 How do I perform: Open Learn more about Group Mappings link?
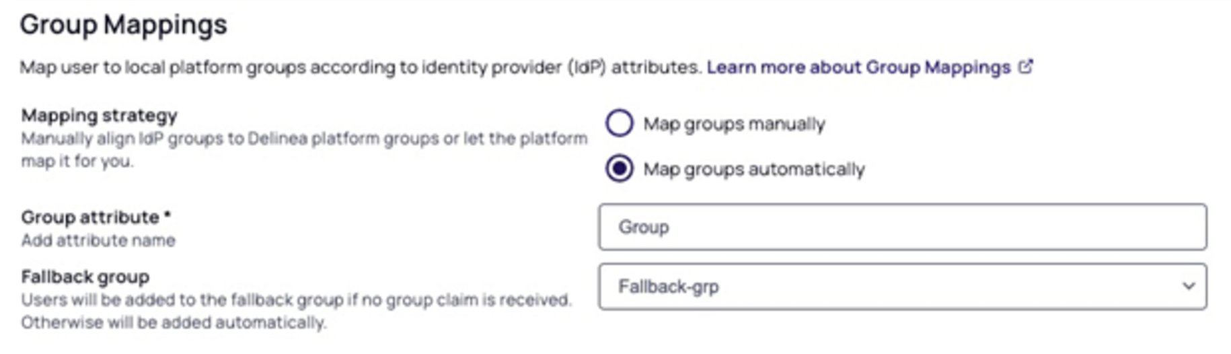coord(858,67)
